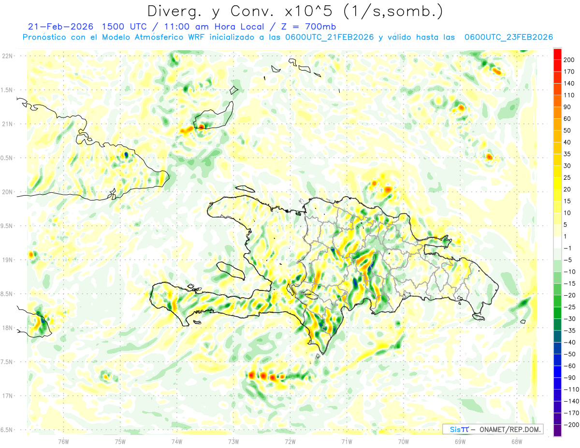580x448 pixels.
Task: Click the positive 35 color scale value
Action: [568, 154]
